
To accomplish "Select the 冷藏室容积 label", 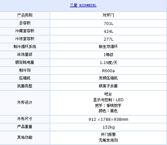I will coord(25,31).
